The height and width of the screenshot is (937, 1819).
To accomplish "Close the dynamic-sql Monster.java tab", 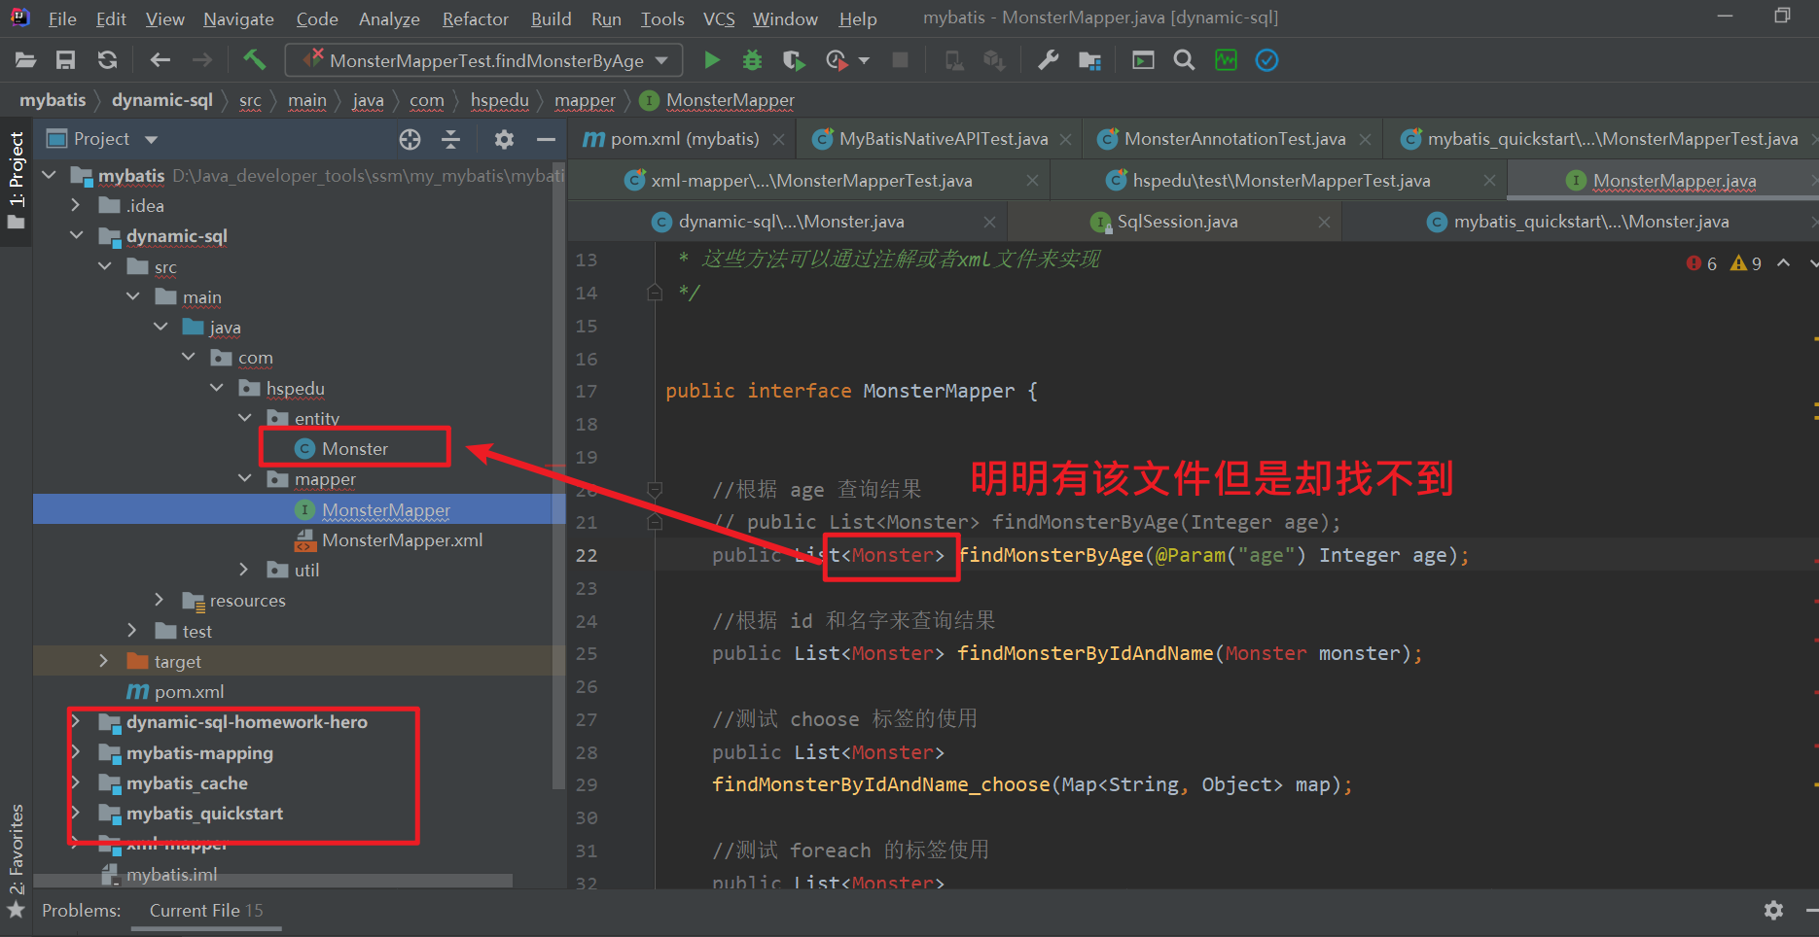I will click(x=989, y=222).
